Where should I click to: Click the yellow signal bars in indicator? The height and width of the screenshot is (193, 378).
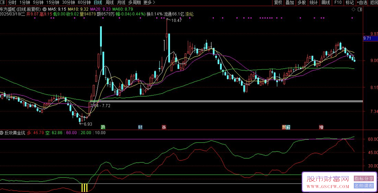pos(84,188)
